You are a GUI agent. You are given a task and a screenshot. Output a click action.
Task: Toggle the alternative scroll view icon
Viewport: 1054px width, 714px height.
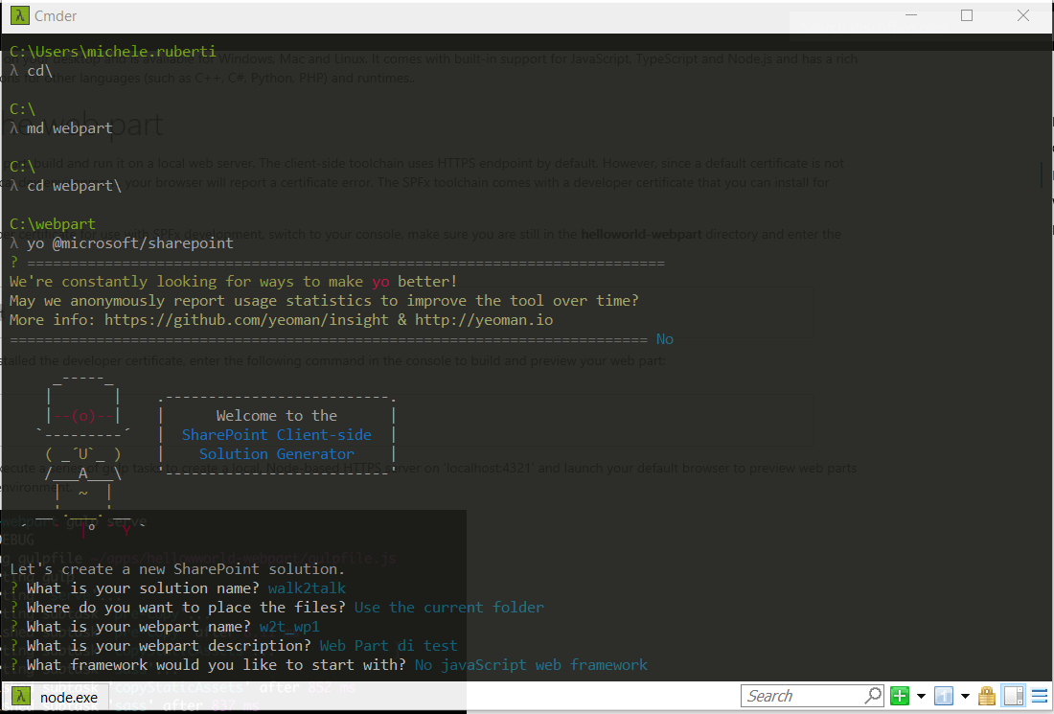point(1014,696)
